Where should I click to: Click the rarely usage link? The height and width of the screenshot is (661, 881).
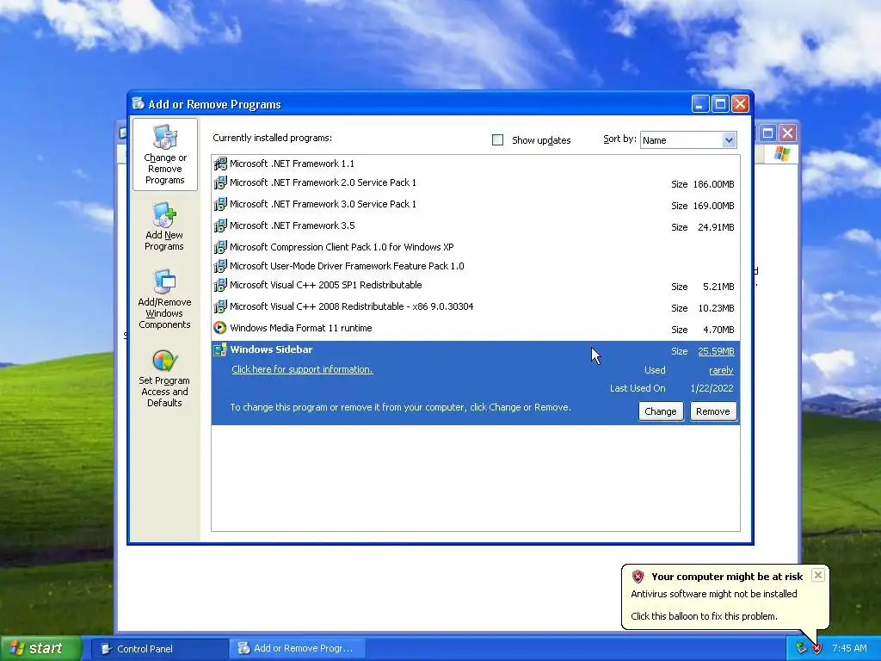(x=721, y=370)
